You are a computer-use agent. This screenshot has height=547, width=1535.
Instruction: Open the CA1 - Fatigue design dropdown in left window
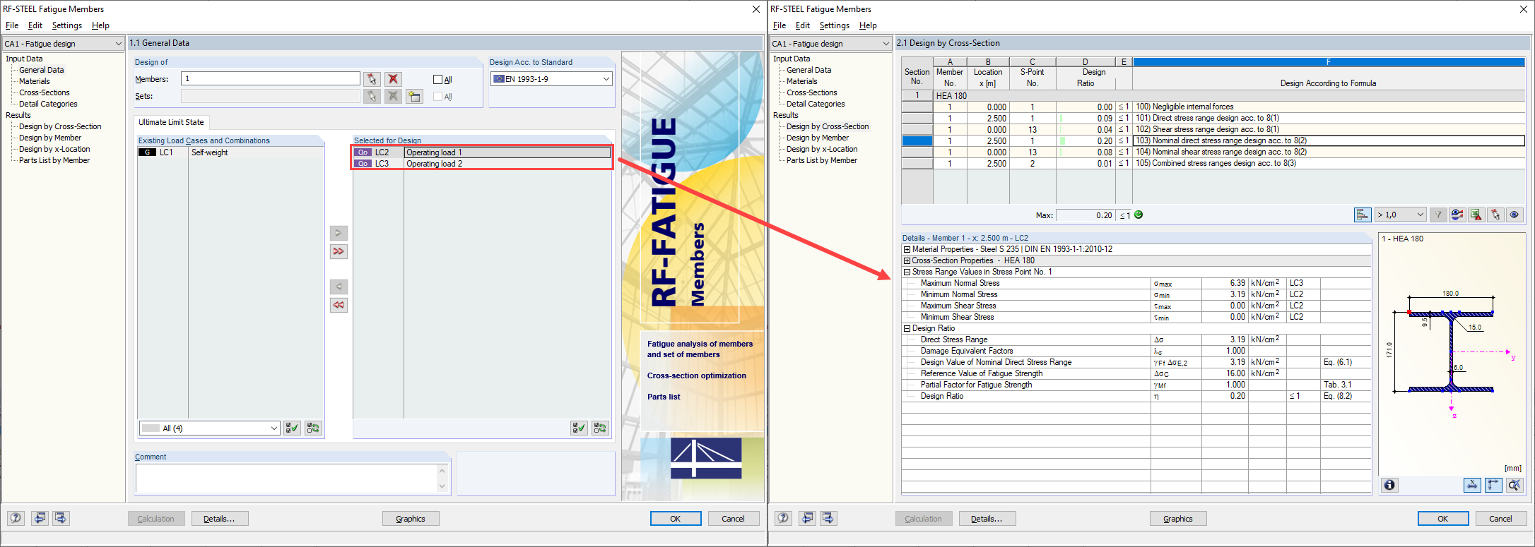[x=118, y=44]
